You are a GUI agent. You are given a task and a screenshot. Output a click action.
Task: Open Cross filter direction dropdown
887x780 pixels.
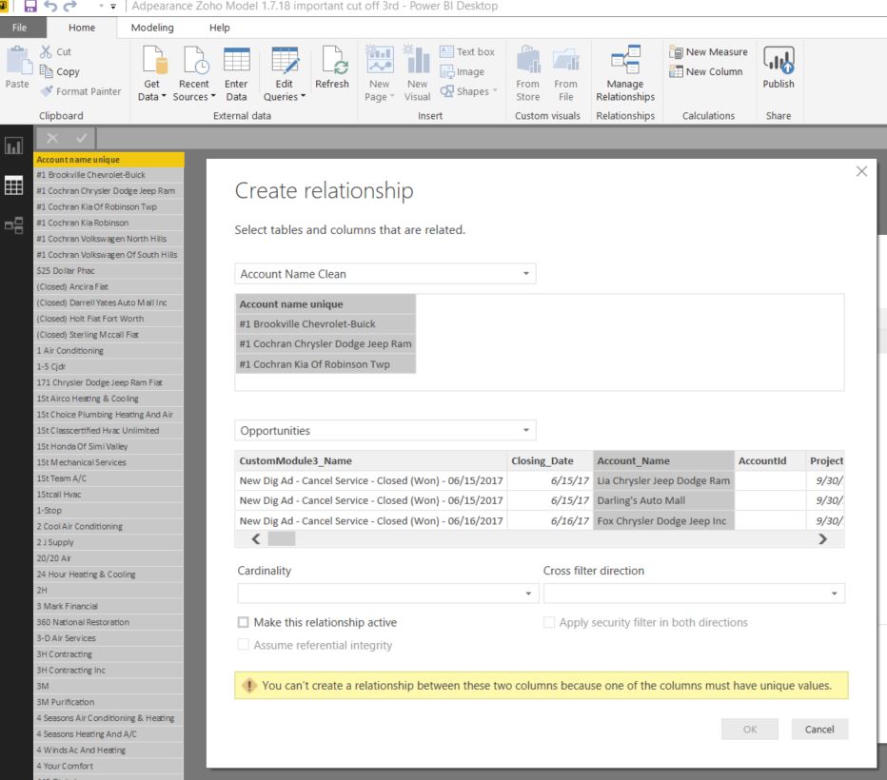[694, 594]
